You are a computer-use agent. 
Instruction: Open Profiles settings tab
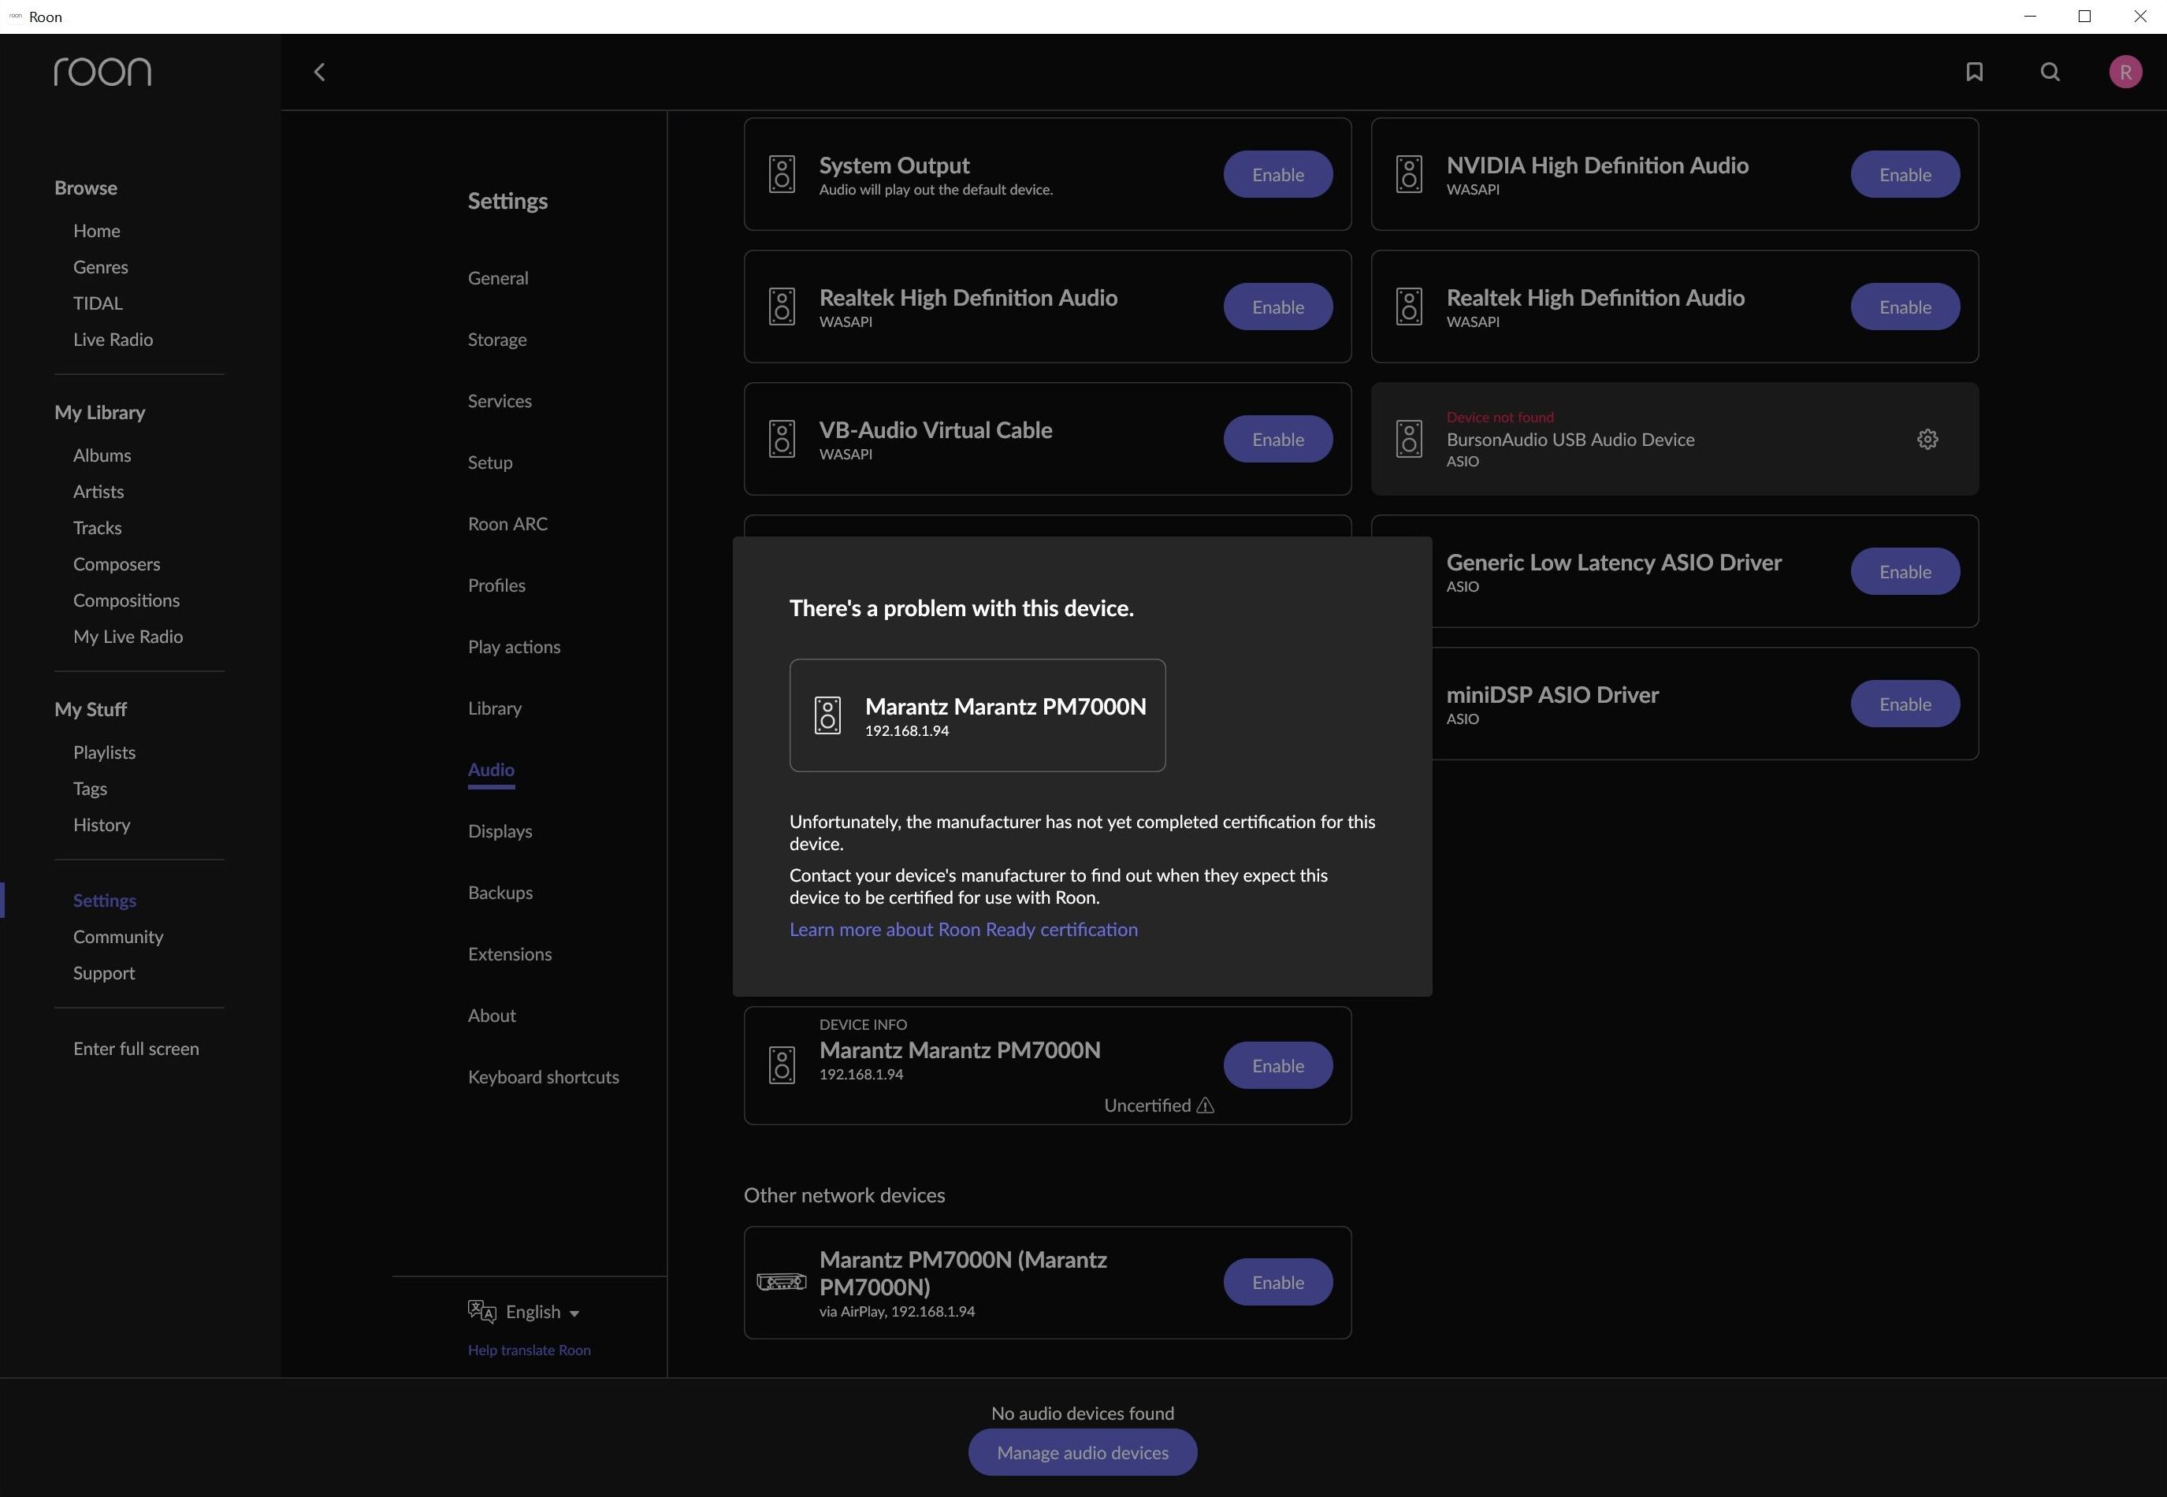pos(496,585)
